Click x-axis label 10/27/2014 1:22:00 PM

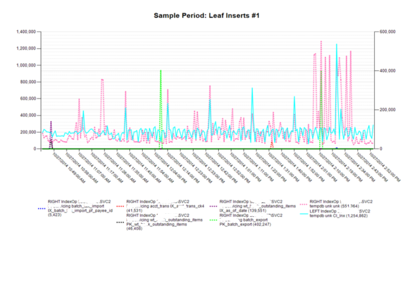click(x=272, y=167)
